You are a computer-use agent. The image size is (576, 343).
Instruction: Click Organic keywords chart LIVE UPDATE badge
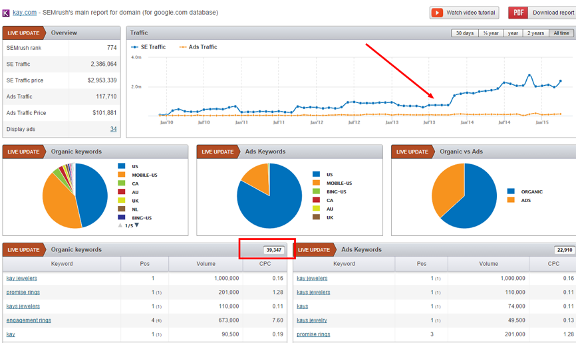23,152
